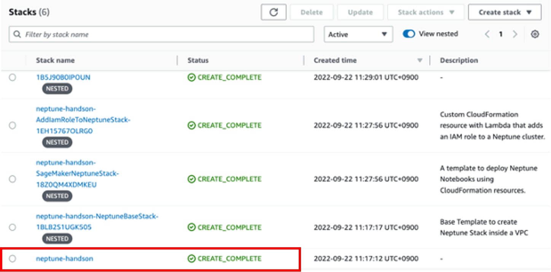
Task: Sort by Stack name column header
Action: (x=55, y=61)
